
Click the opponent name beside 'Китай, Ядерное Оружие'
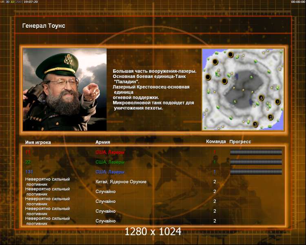click(47, 182)
